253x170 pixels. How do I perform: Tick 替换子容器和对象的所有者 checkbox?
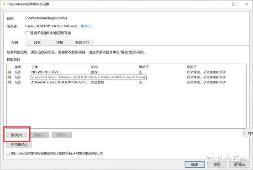point(27,33)
